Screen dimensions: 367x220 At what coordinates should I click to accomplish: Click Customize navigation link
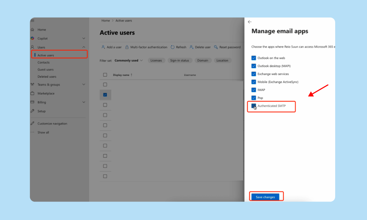pos(52,123)
